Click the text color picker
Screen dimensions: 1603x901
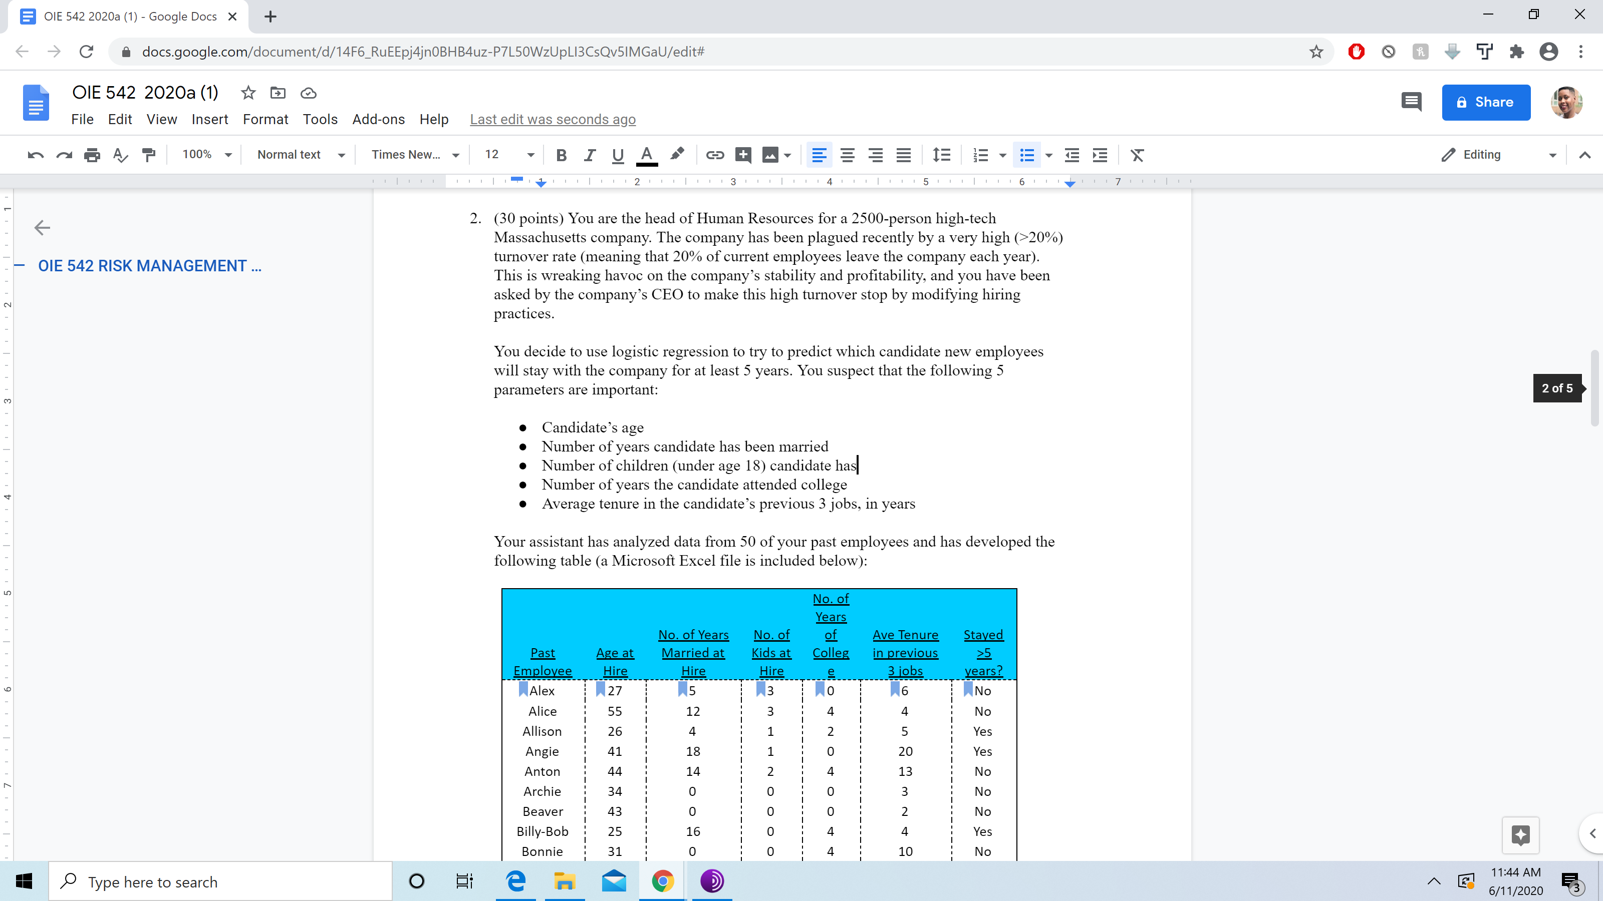tap(647, 155)
